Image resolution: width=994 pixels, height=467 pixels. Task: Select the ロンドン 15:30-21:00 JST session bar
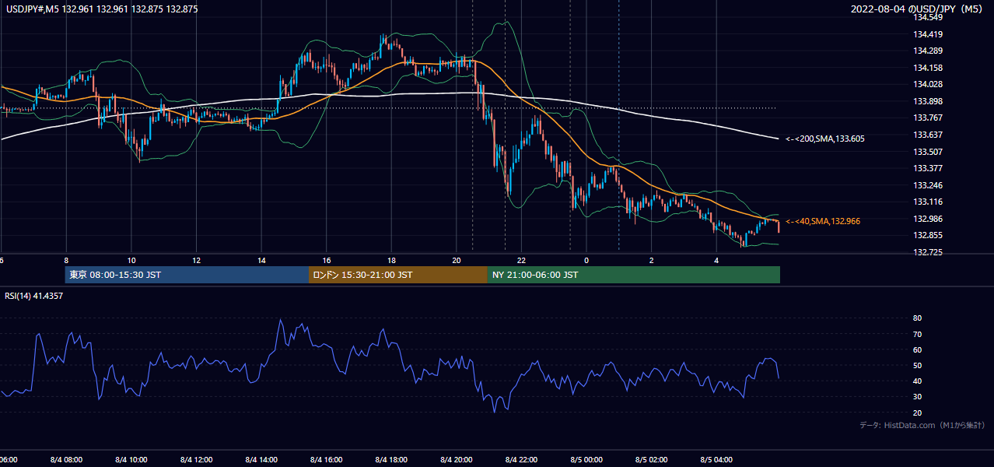click(398, 275)
